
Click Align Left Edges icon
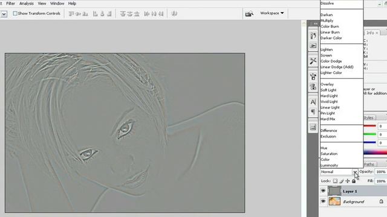pos(96,14)
